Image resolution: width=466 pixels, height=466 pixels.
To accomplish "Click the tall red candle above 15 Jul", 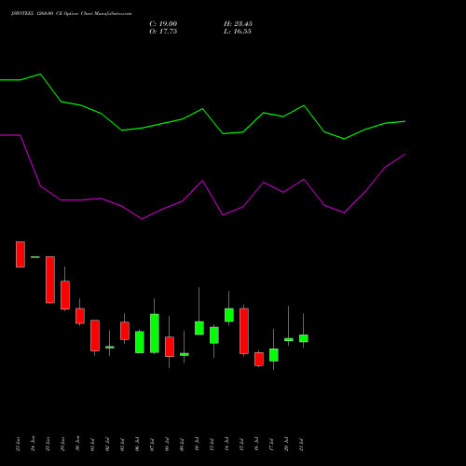I will pyautogui.click(x=244, y=331).
